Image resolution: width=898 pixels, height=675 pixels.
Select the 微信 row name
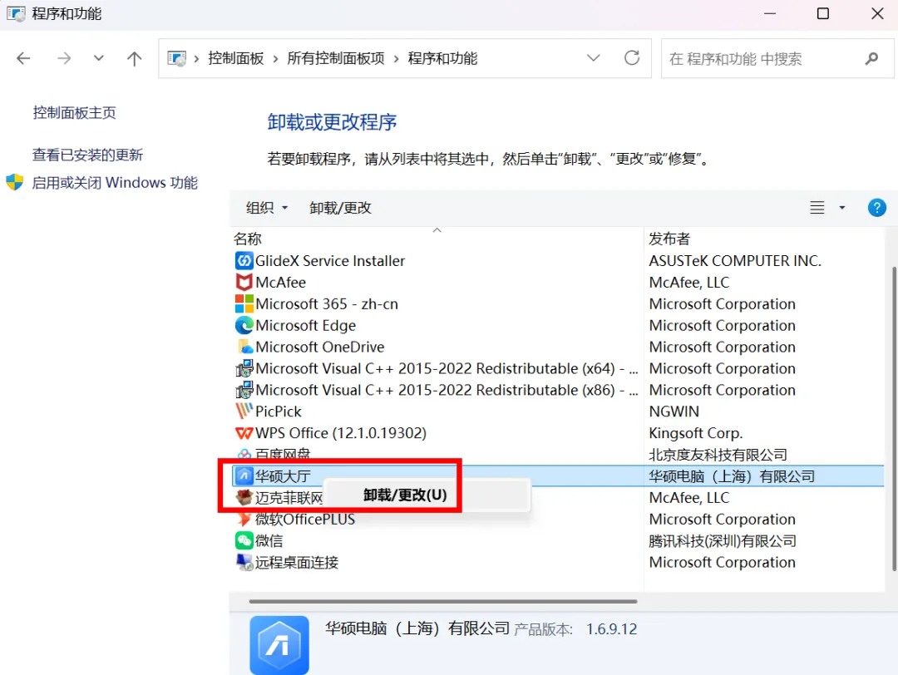(x=269, y=540)
